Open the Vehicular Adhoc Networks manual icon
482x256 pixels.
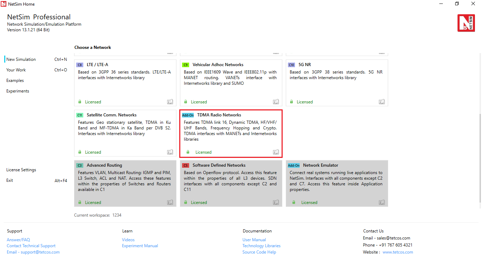(x=276, y=102)
